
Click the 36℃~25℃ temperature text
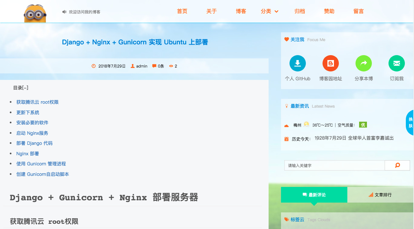point(323,125)
